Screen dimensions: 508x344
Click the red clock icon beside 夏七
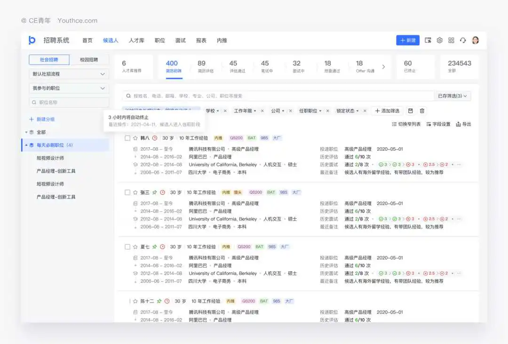click(162, 247)
